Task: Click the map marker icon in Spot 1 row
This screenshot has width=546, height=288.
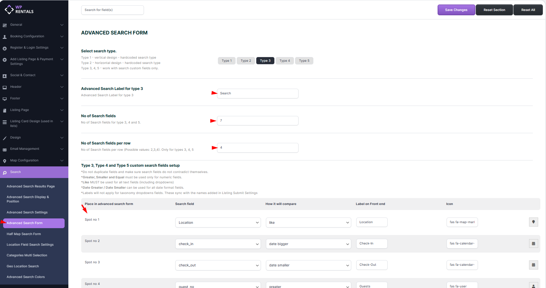Action: (x=533, y=222)
